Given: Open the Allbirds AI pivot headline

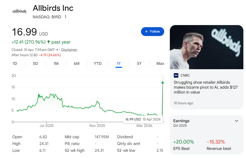Looking at the screenshot, I should tap(202, 87).
